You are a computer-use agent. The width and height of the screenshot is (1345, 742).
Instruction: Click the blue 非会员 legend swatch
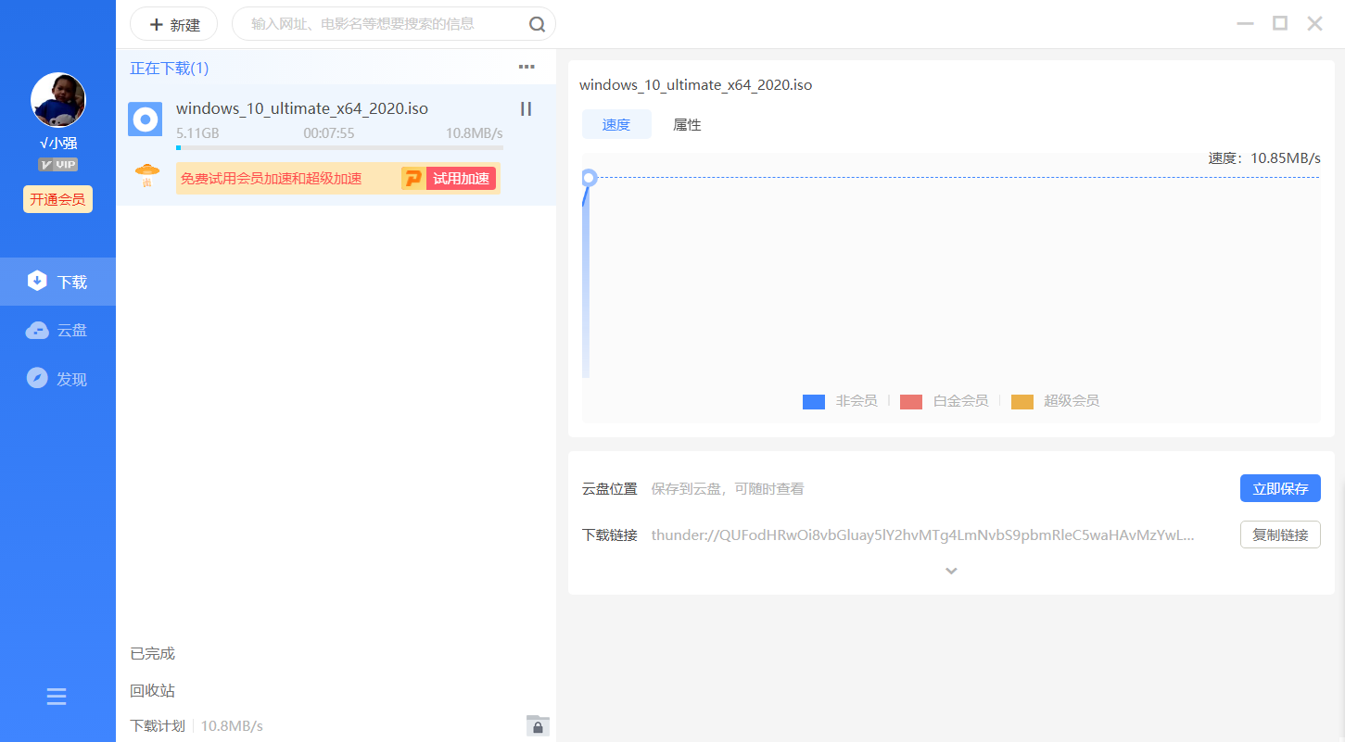[x=814, y=402]
